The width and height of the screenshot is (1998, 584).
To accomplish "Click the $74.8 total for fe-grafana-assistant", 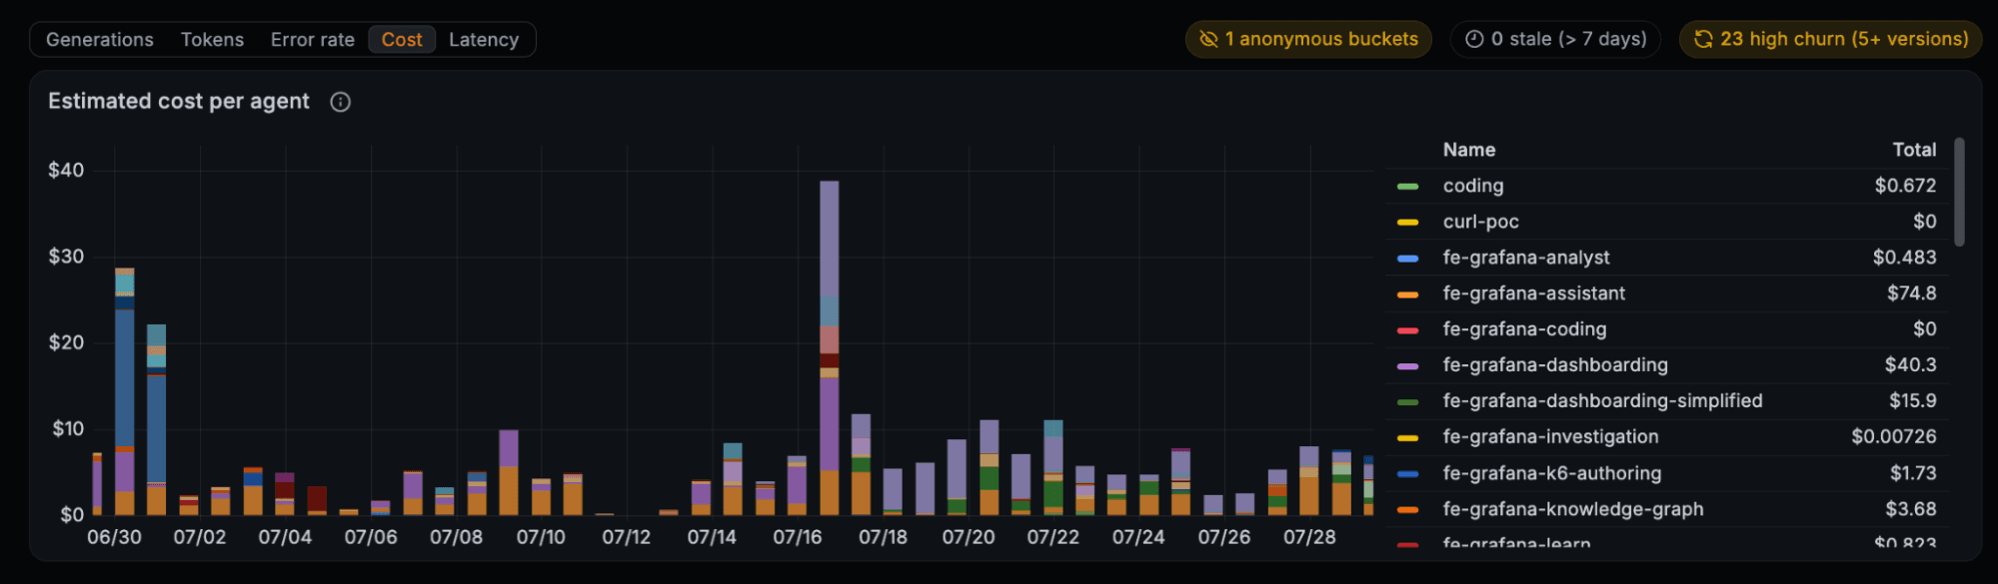I will (x=1911, y=293).
